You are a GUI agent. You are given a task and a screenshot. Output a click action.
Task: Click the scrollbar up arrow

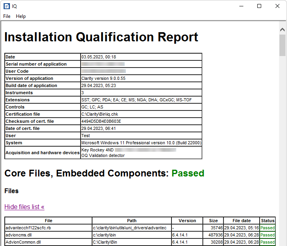pyautogui.click(x=282, y=29)
